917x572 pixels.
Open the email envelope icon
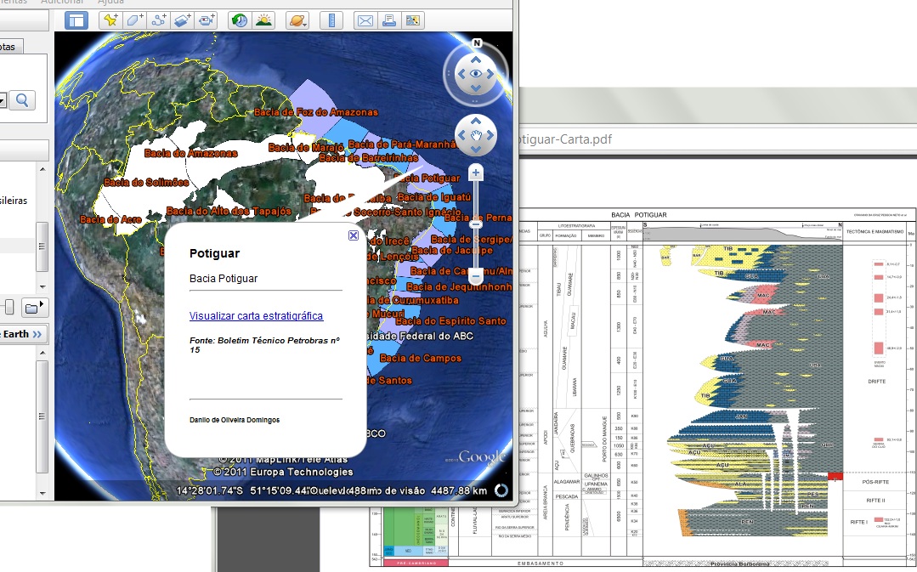click(x=365, y=20)
